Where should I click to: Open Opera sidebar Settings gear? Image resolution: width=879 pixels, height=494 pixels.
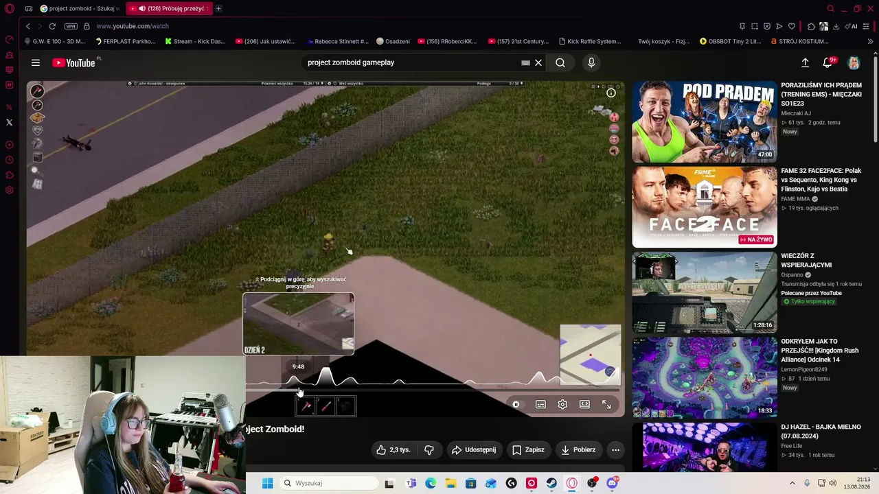tap(9, 190)
